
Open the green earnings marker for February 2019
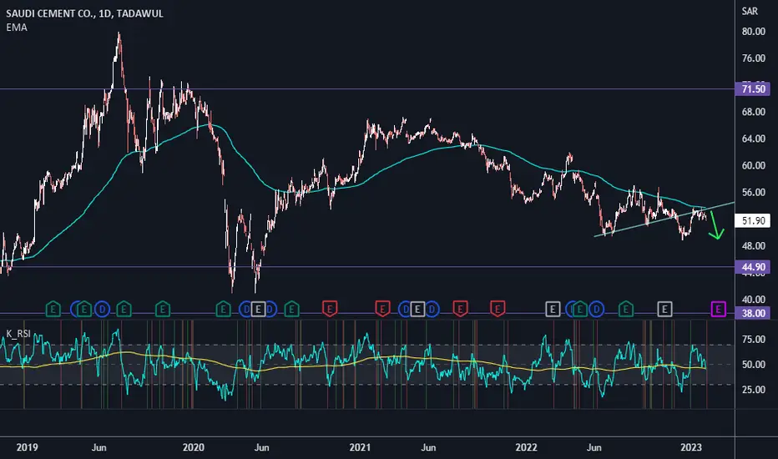[x=53, y=309]
